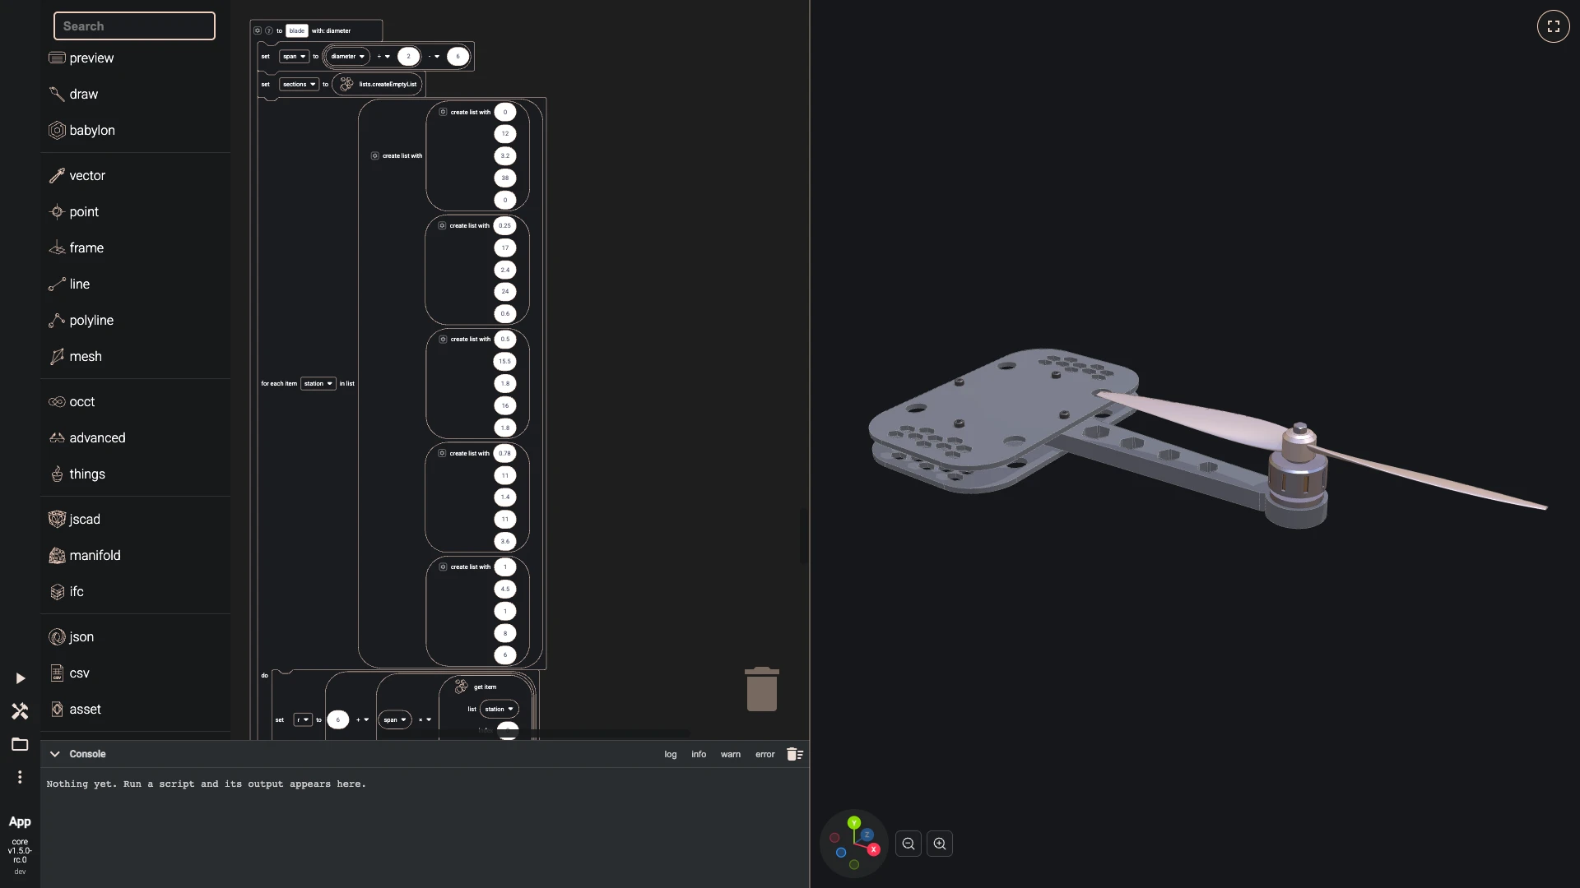1580x888 pixels.
Task: Click the green Y axis on gizmo
Action: tap(854, 822)
